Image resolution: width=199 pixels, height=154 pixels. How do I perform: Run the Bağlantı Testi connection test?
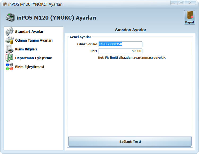[130, 142]
